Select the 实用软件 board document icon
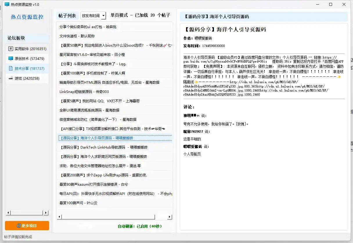The height and width of the screenshot is (243, 353). (11, 49)
